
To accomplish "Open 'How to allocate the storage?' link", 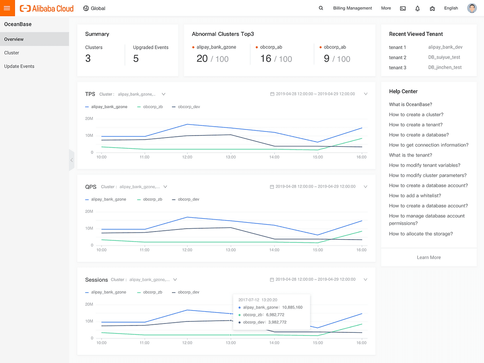I will [421, 234].
